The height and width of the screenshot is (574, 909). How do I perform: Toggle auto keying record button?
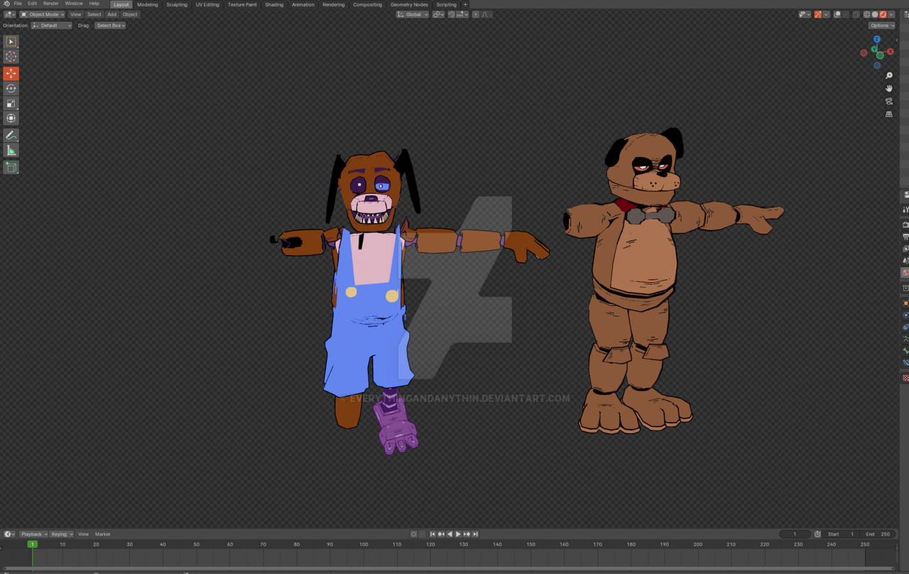pyautogui.click(x=414, y=534)
